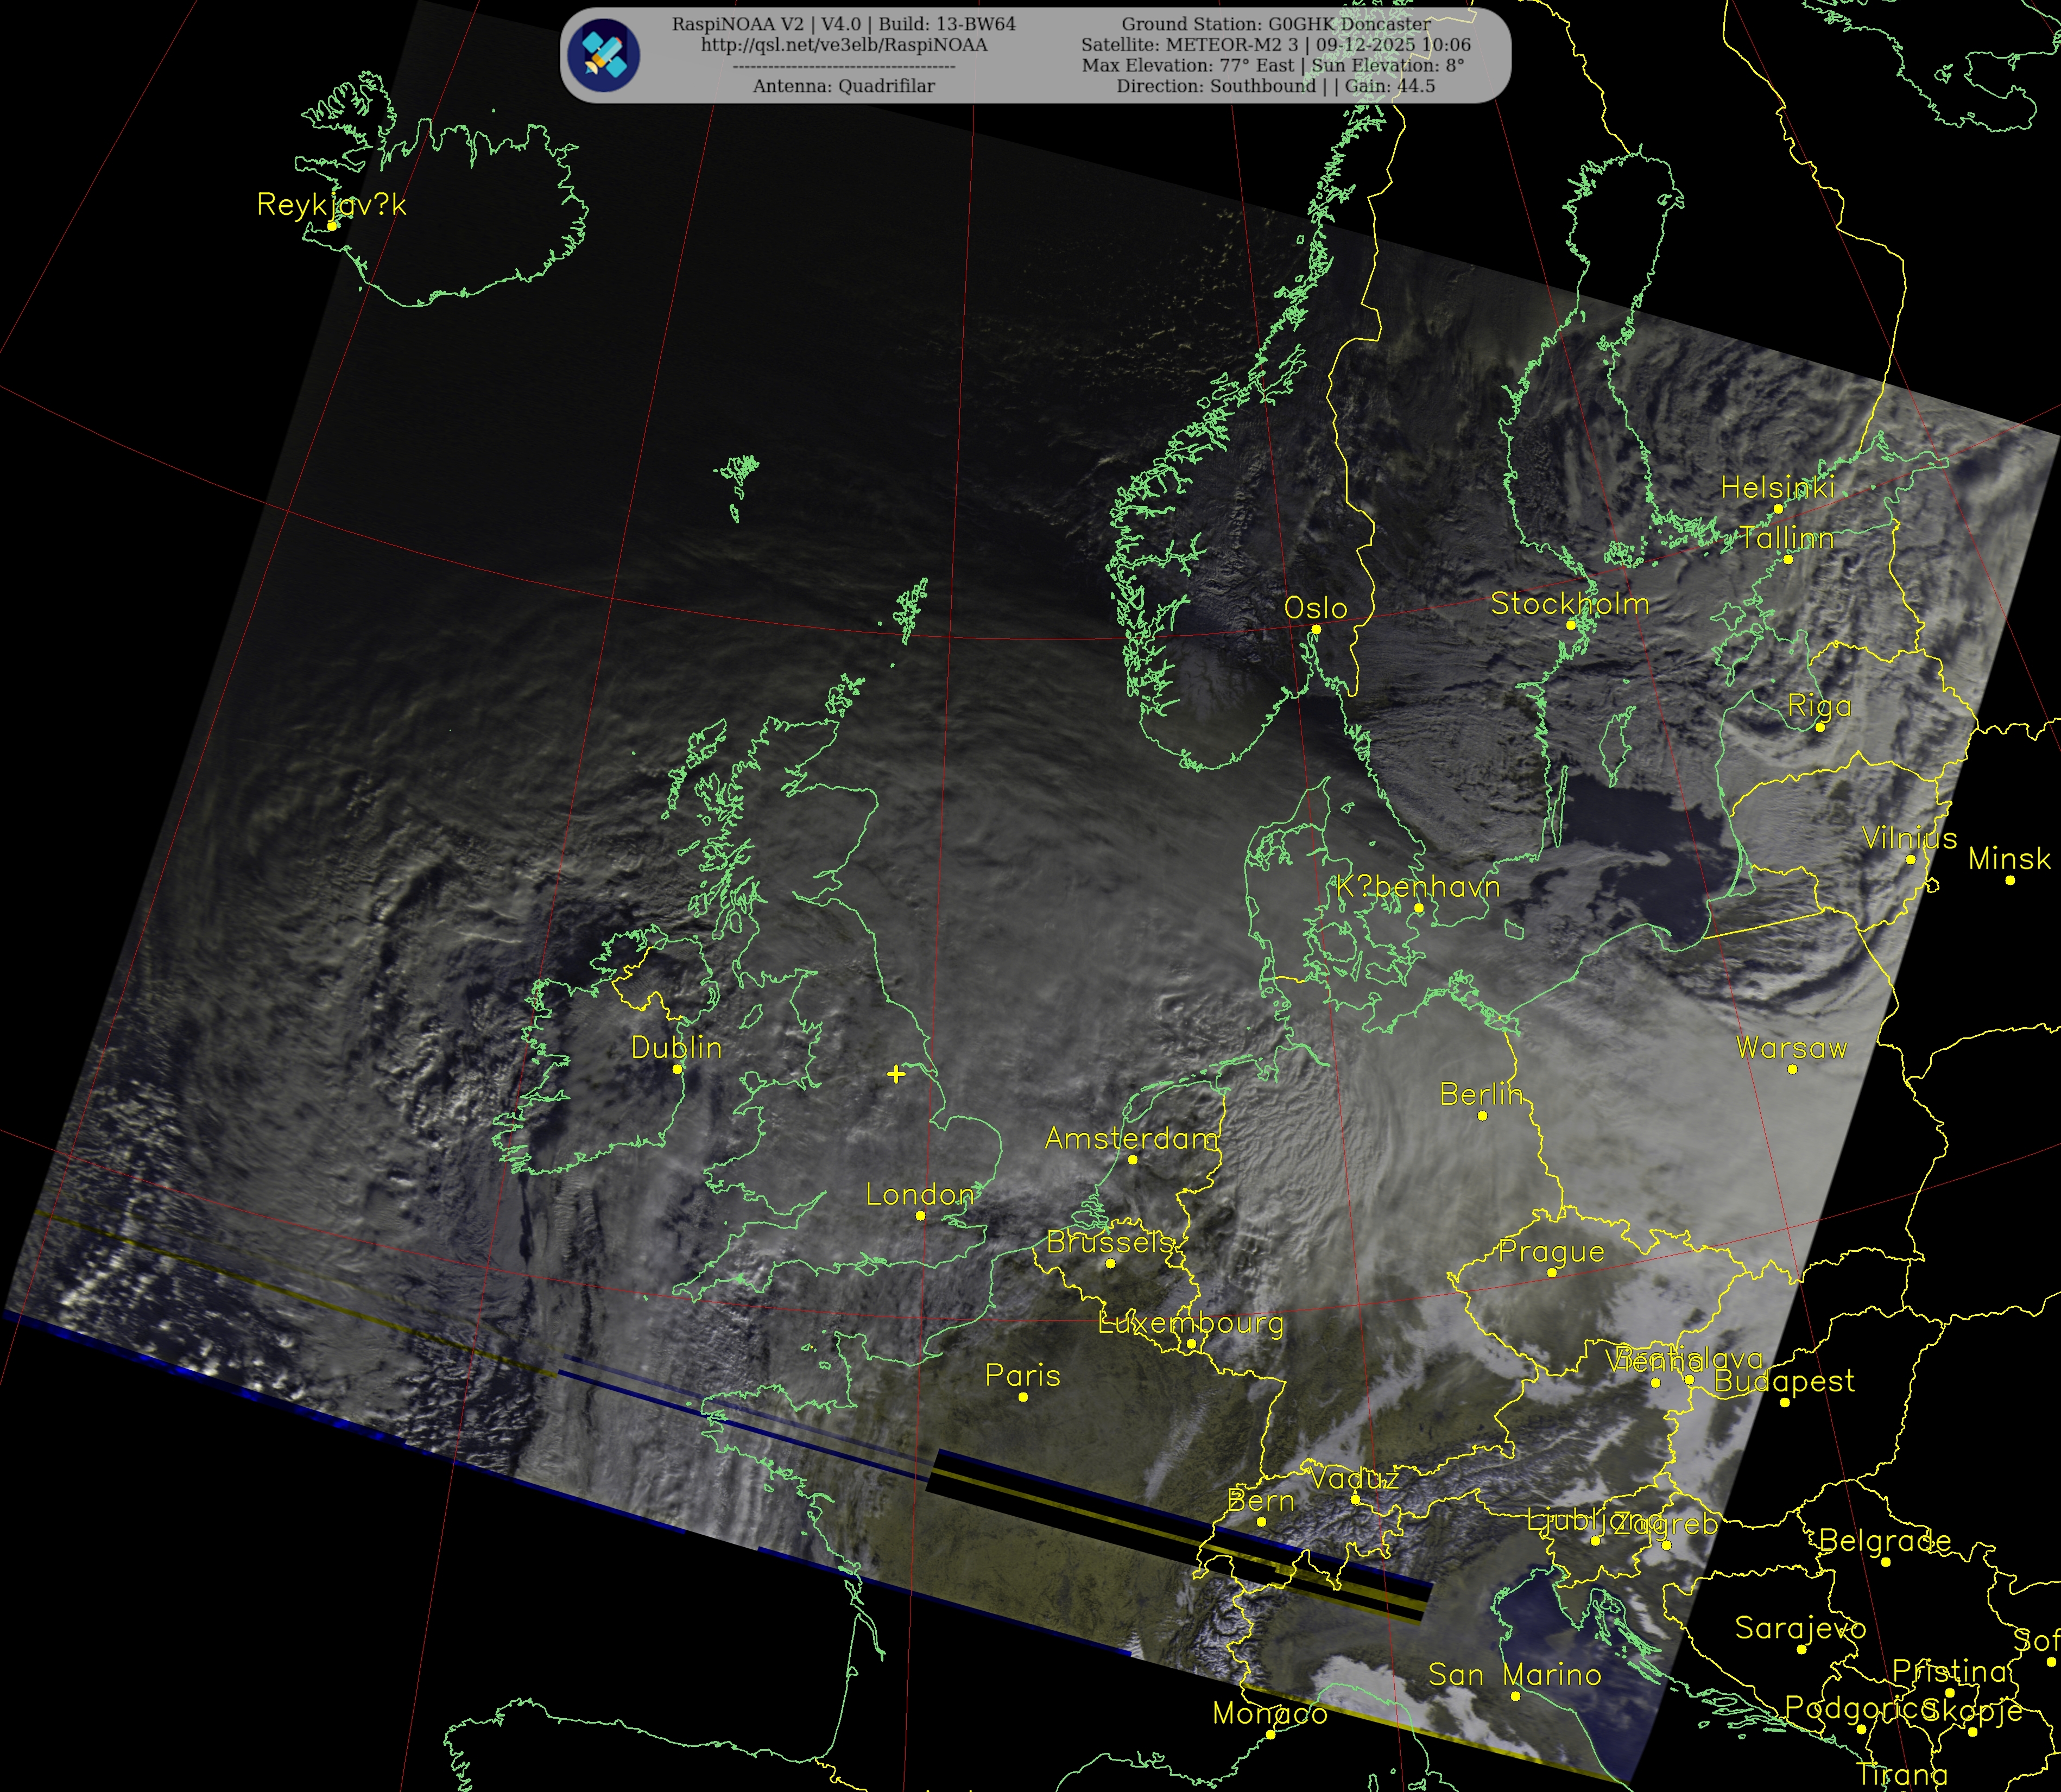Screen dimensions: 2061x1792
Task: Click the Berlin city marker dot
Action: point(1482,1116)
